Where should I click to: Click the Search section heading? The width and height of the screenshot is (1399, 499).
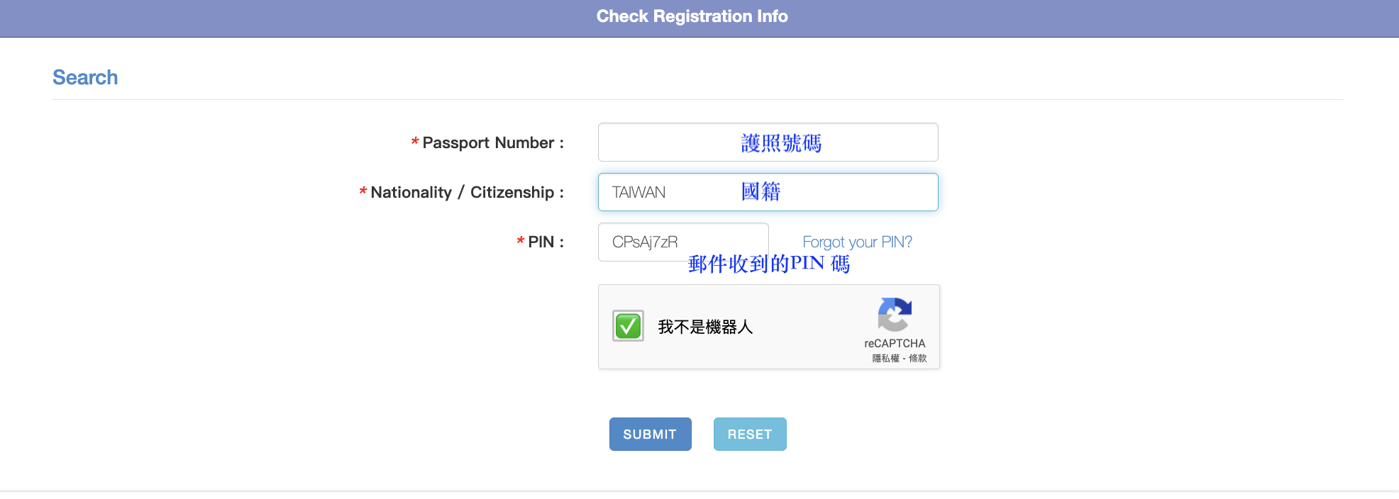tap(85, 77)
